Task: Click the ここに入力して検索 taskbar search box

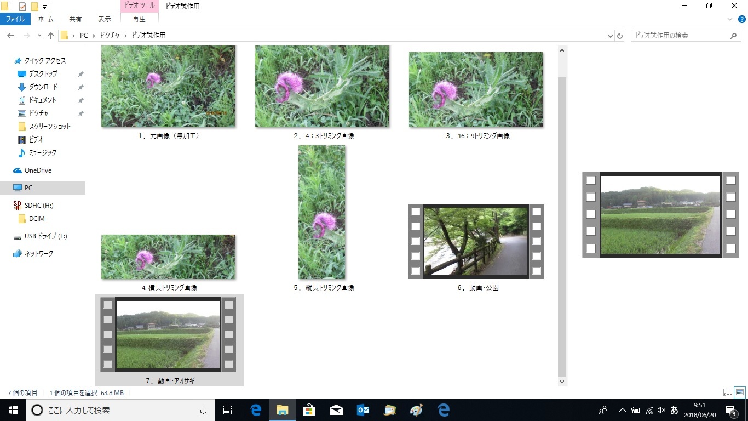Action: [120, 410]
